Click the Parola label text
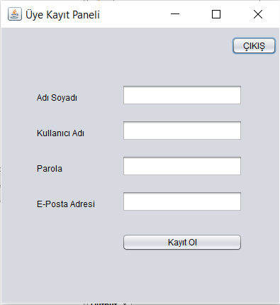 tap(50, 169)
